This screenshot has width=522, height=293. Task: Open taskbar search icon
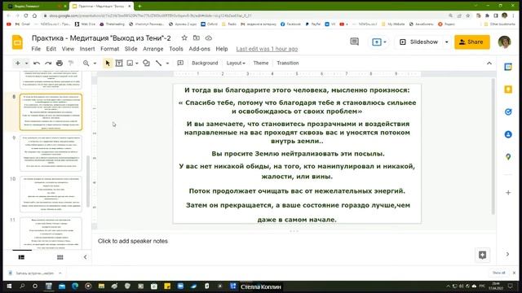click(22, 286)
